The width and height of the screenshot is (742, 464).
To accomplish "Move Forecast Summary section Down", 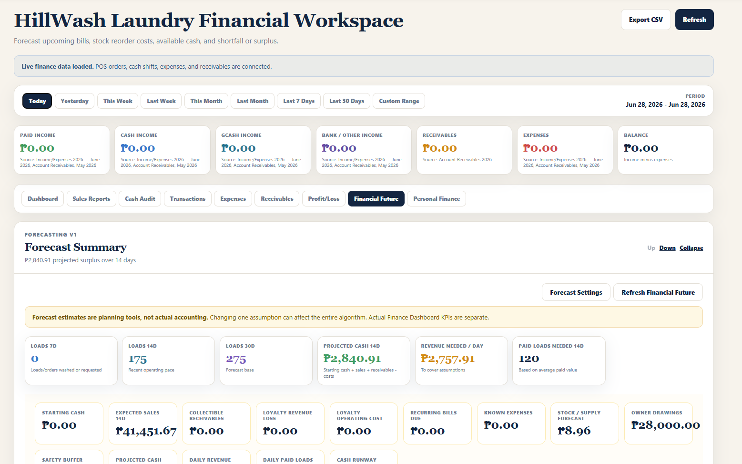I will point(667,248).
